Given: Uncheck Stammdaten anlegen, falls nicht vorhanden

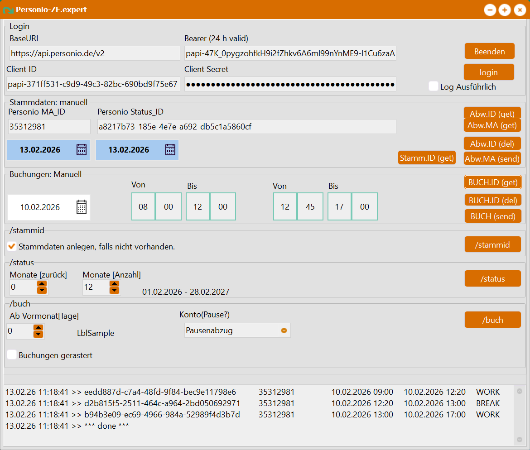Looking at the screenshot, I should [12, 246].
